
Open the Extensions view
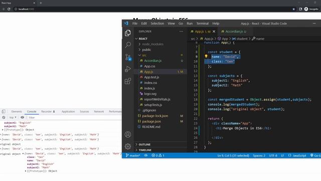click(x=128, y=81)
